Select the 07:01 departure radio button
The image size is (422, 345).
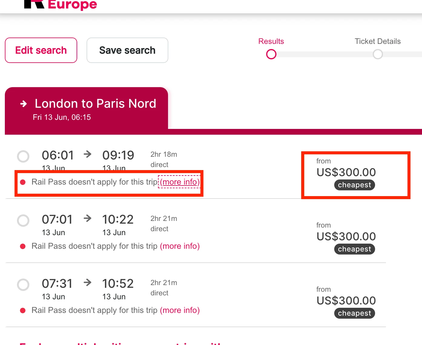tap(23, 221)
